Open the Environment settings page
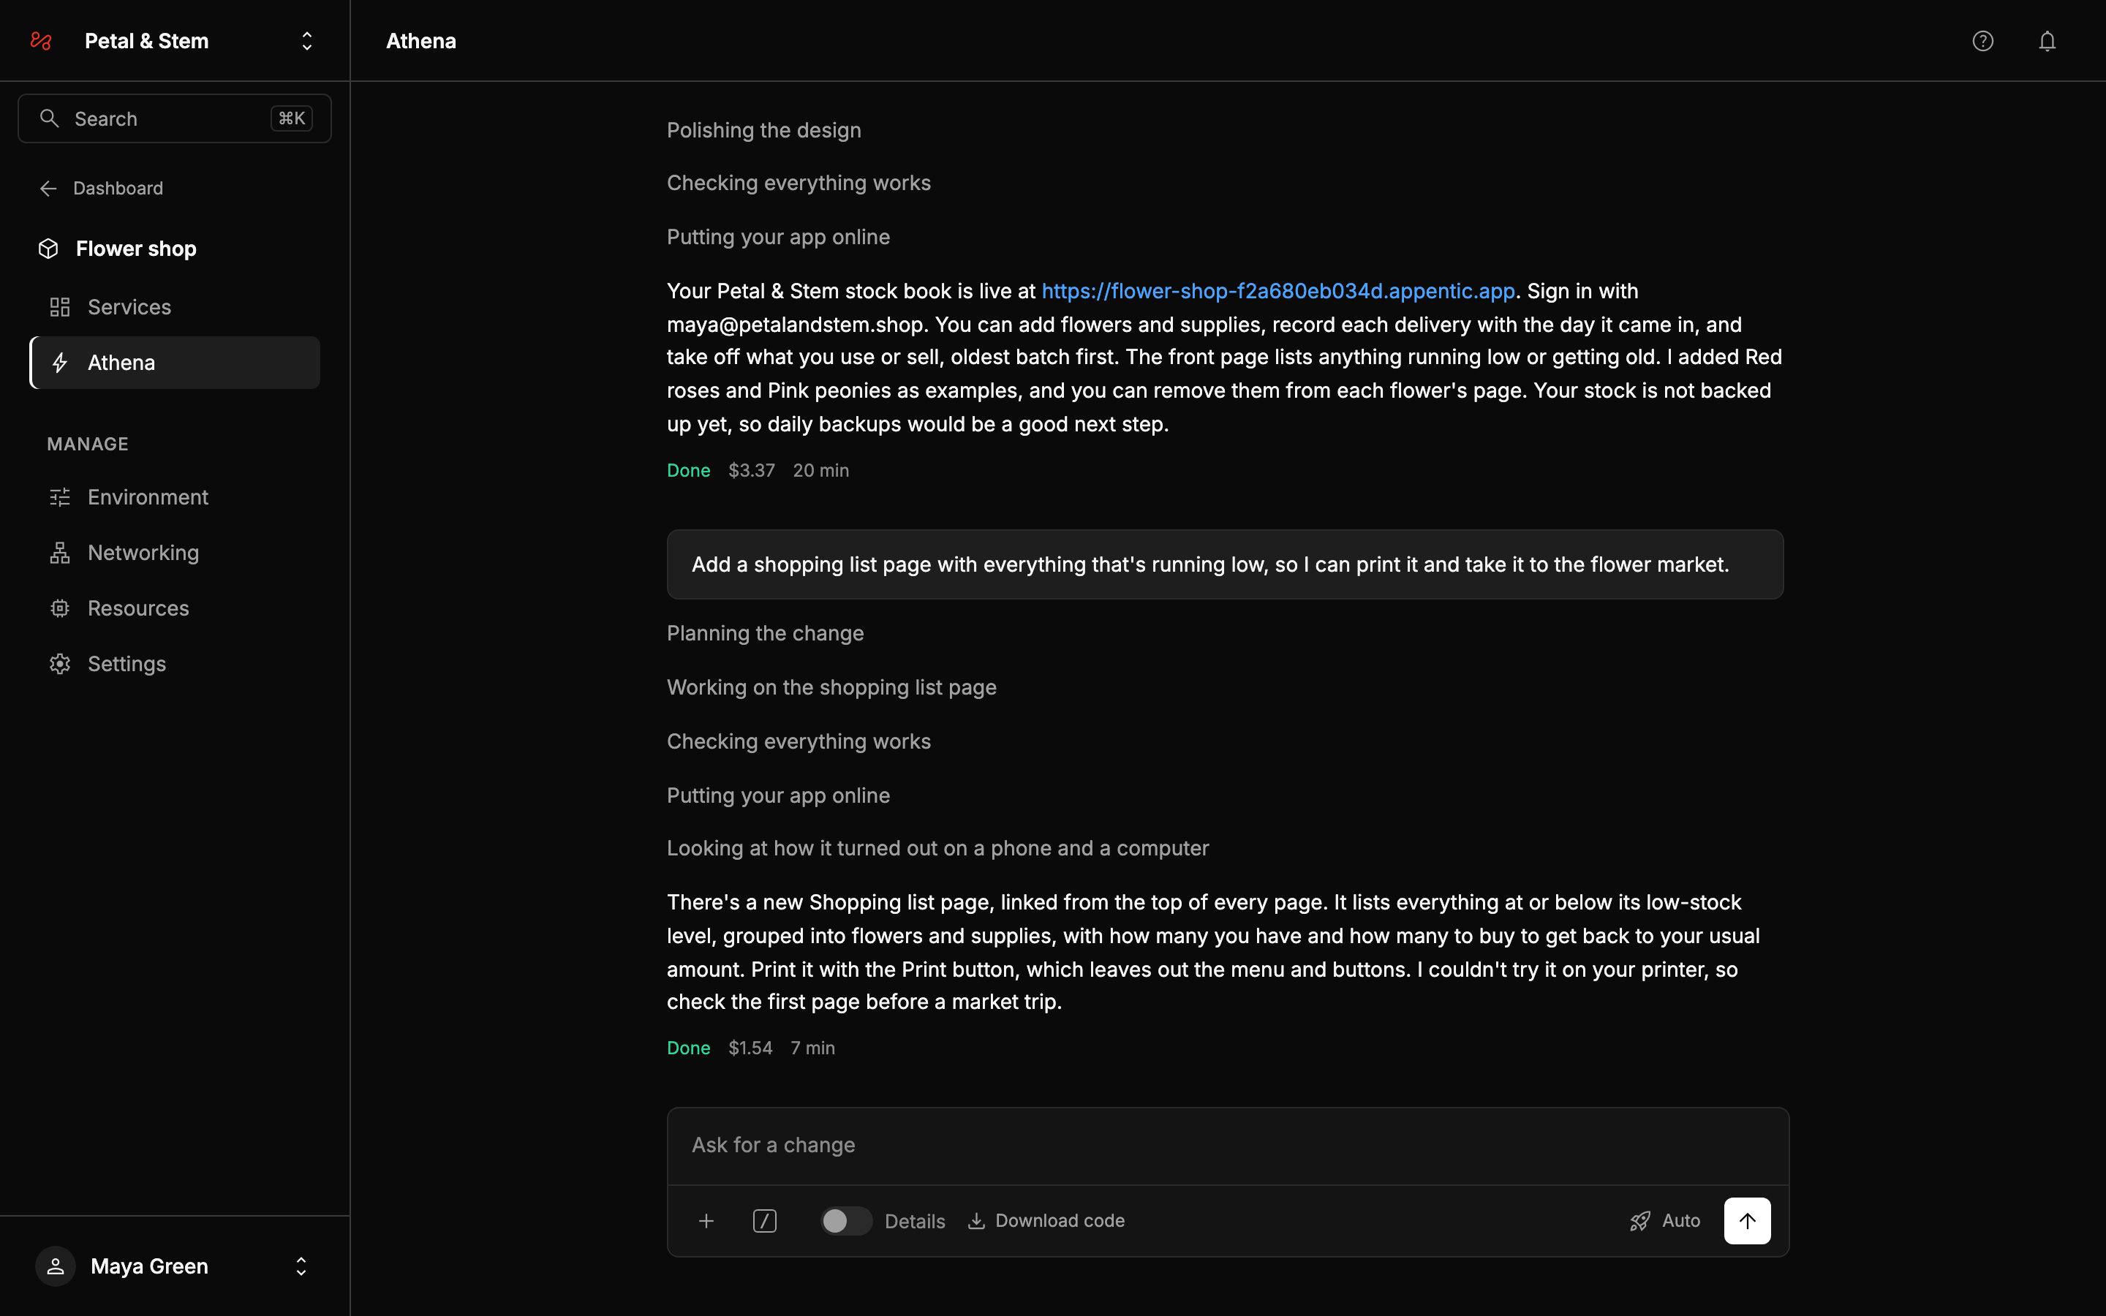Screen dimensions: 2106x1316 [174, 497]
